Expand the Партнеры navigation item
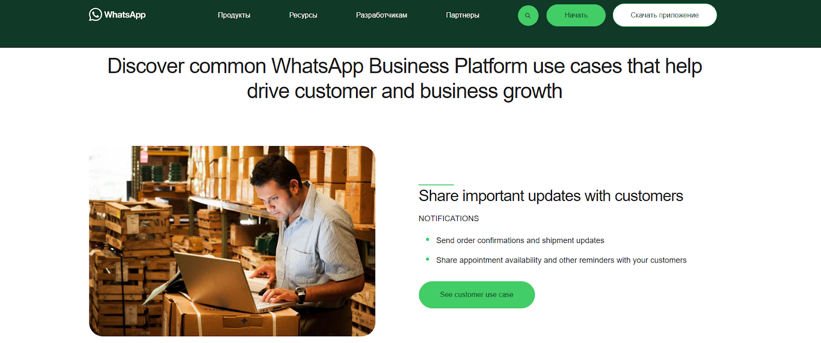821x343 pixels. point(462,15)
